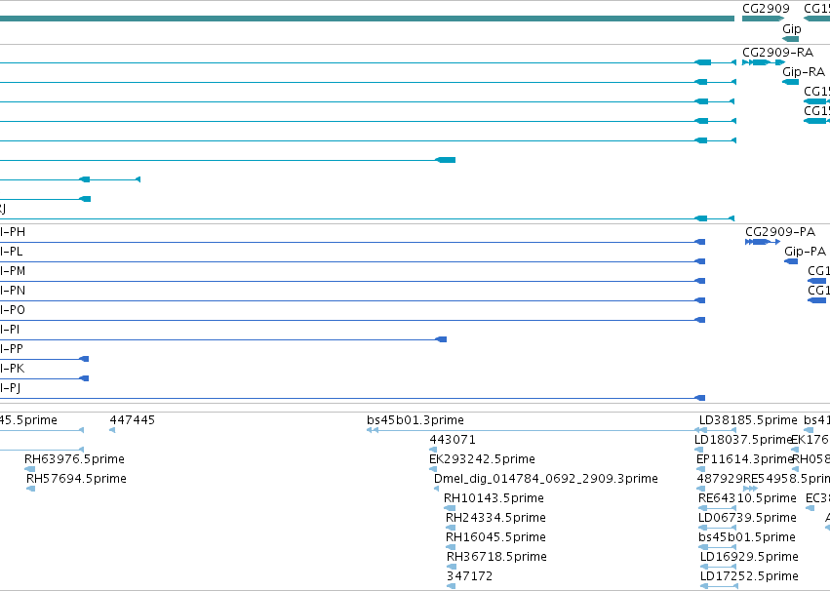
Task: Click the 447445 feature label
Action: 133,420
